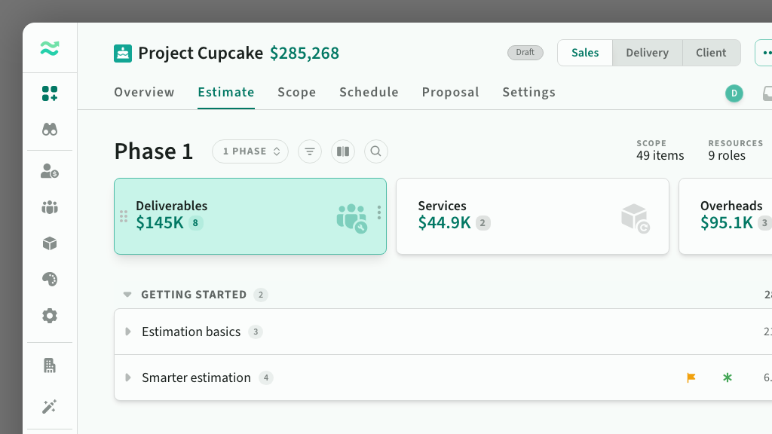772x434 pixels.
Task: Open the 1 PHASE dropdown selector
Action: [250, 151]
